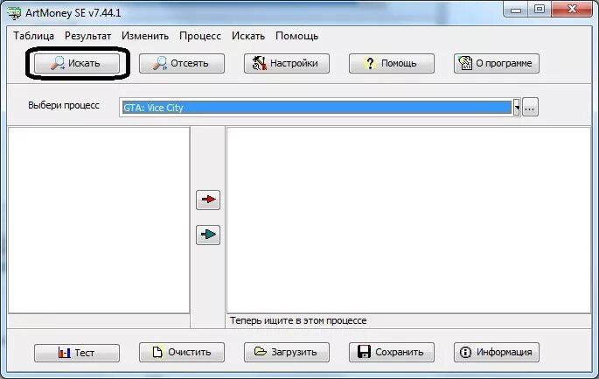Click the Тест button
Viewport: 599px width, 379px height.
pos(77,352)
